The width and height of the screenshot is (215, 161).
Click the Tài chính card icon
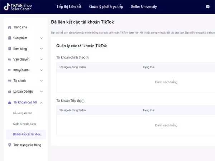click(x=10, y=80)
